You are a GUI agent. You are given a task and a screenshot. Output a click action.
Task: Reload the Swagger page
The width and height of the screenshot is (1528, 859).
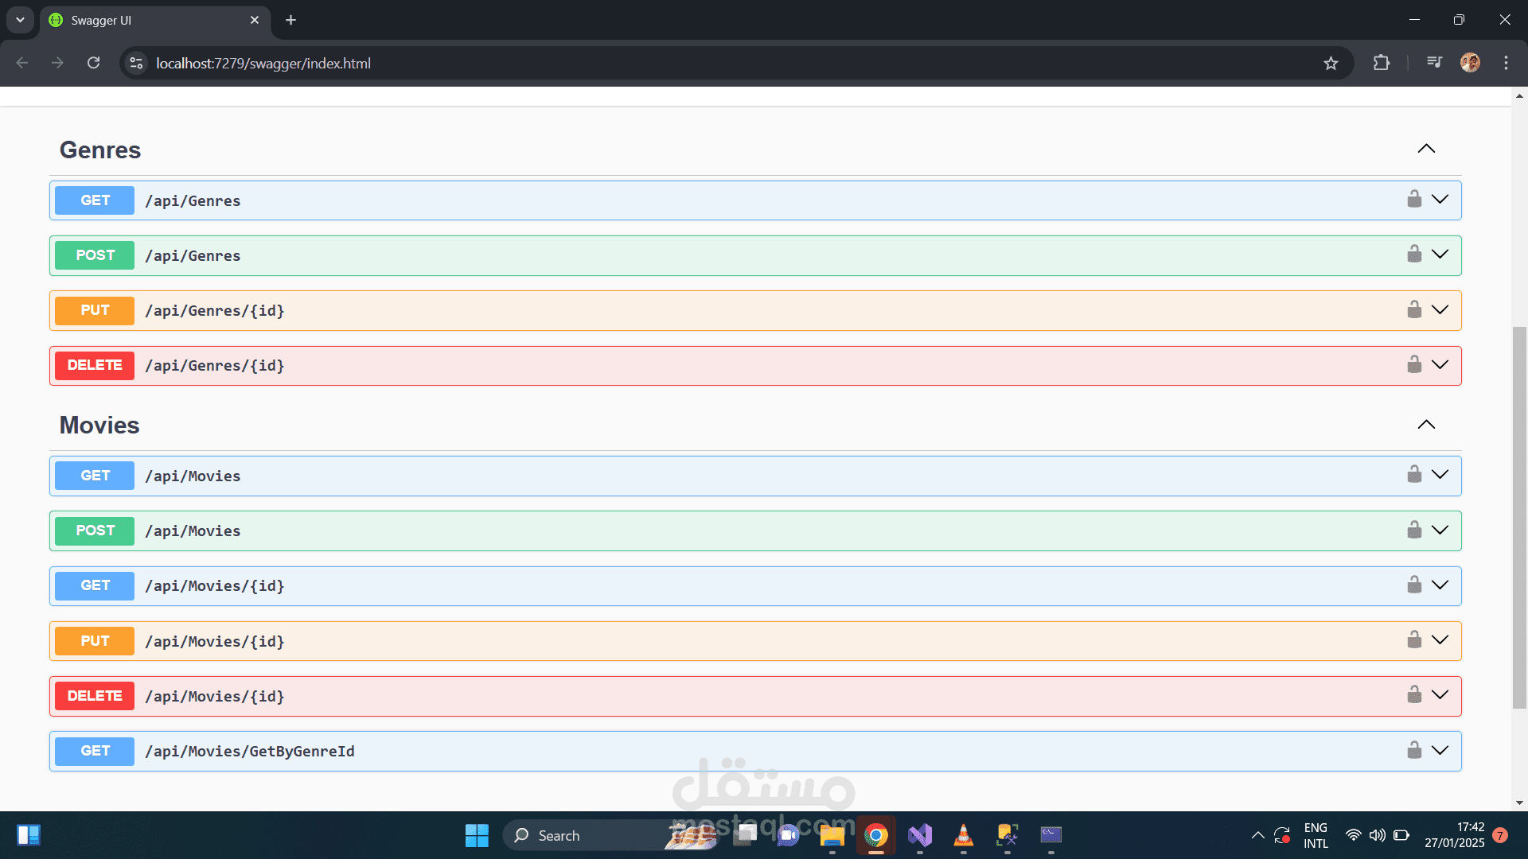coord(93,63)
